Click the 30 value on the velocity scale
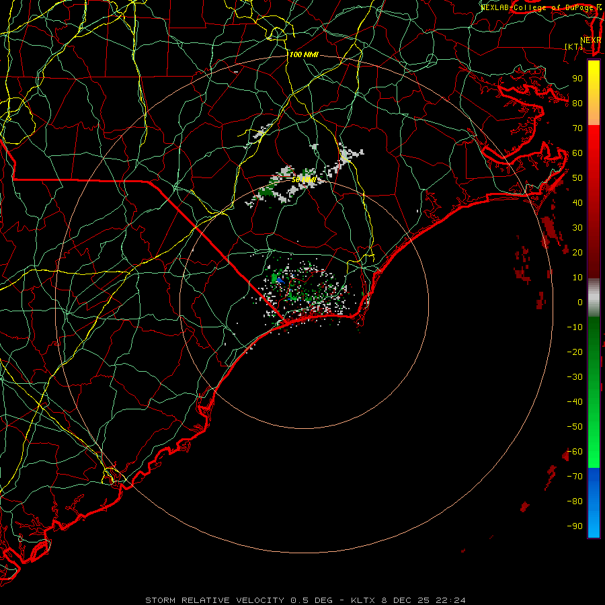The width and height of the screenshot is (605, 605). click(577, 228)
